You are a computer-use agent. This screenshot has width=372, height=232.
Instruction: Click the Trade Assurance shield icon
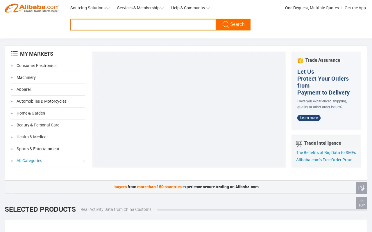[x=300, y=60]
